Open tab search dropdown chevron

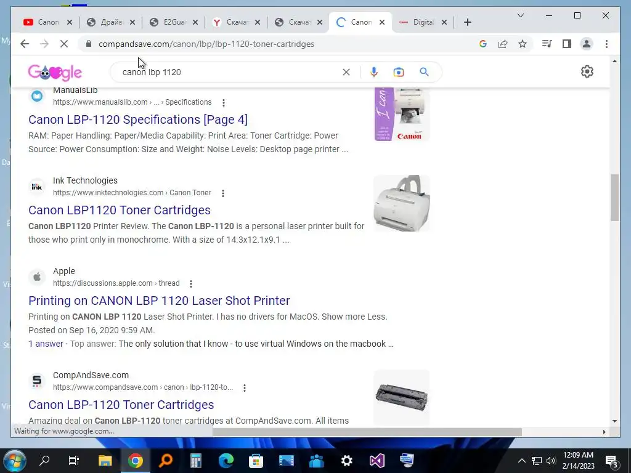[520, 15]
